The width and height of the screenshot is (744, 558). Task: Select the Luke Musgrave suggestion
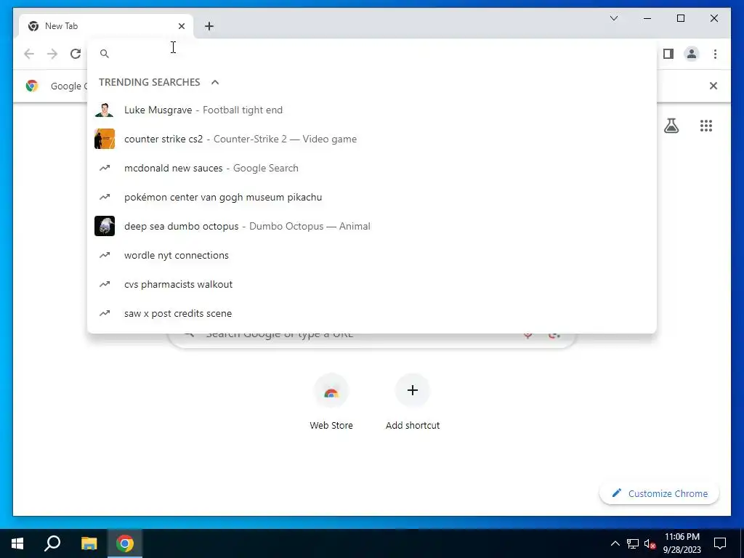point(372,110)
